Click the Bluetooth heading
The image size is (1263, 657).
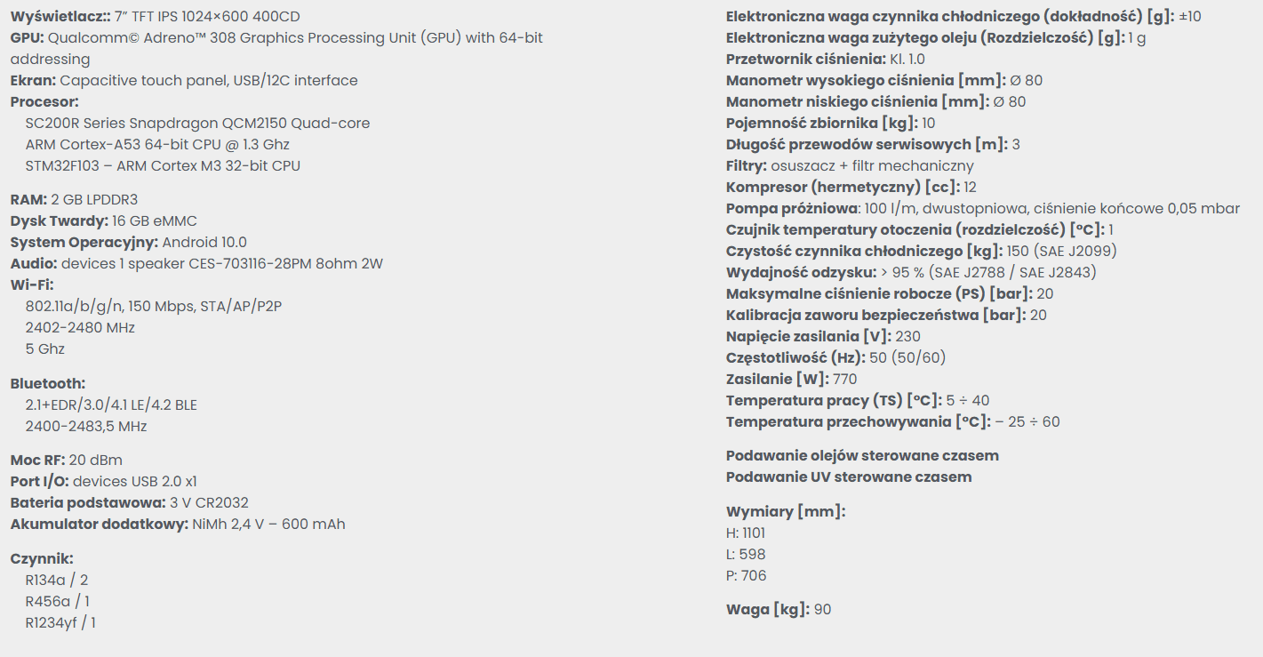tap(48, 383)
